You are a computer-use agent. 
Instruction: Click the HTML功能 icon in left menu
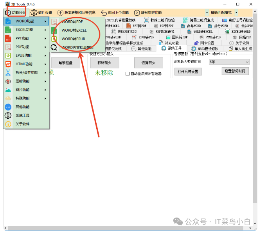coord(8,64)
